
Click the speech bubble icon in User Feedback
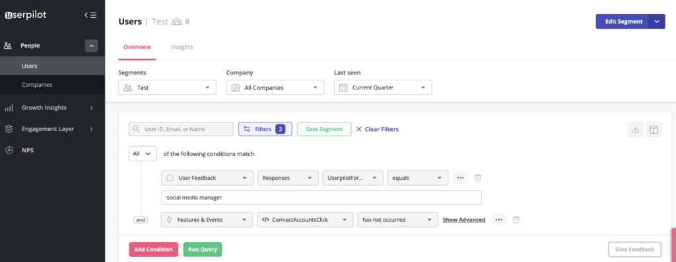170,178
